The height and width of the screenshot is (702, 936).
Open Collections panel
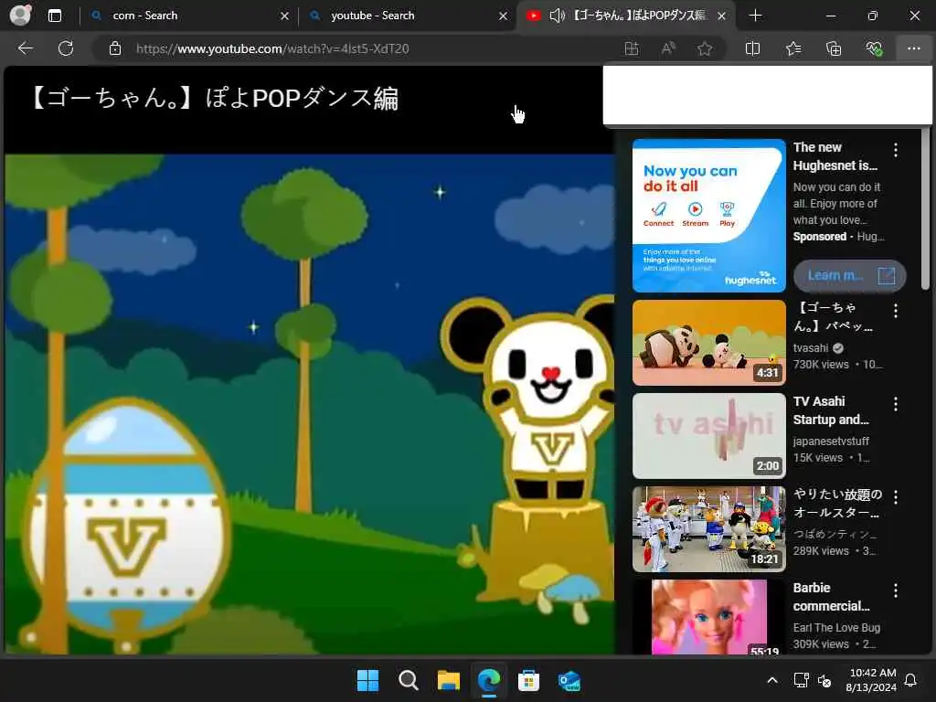[x=834, y=49]
